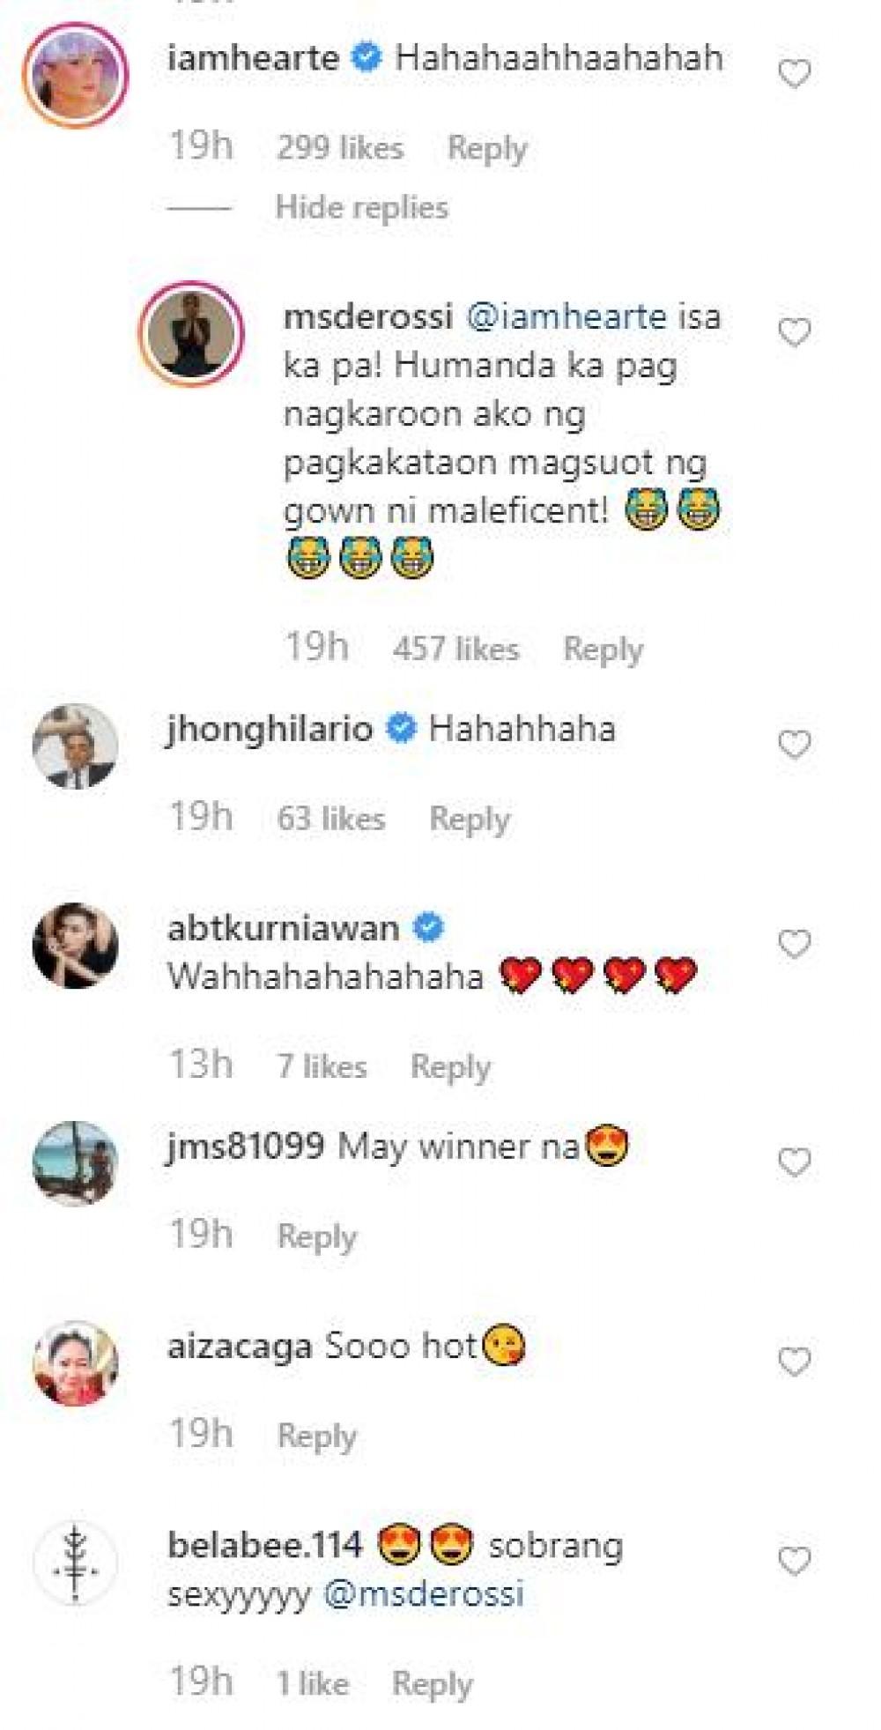Tap heart icon beside jhonghilario's comment
881x1730 pixels.
pos(795,745)
